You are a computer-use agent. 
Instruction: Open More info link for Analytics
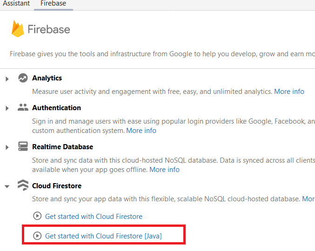point(289,92)
